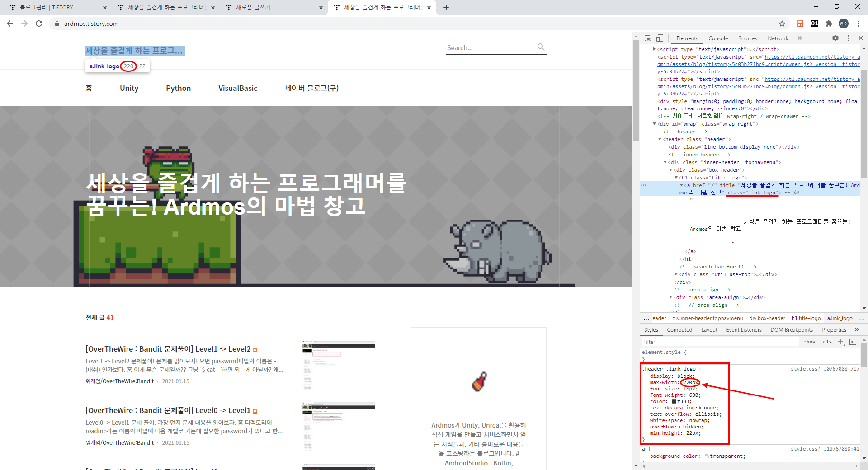Click a.link_logo in the breadcrumb bar
This screenshot has height=470, width=868.
click(840, 318)
